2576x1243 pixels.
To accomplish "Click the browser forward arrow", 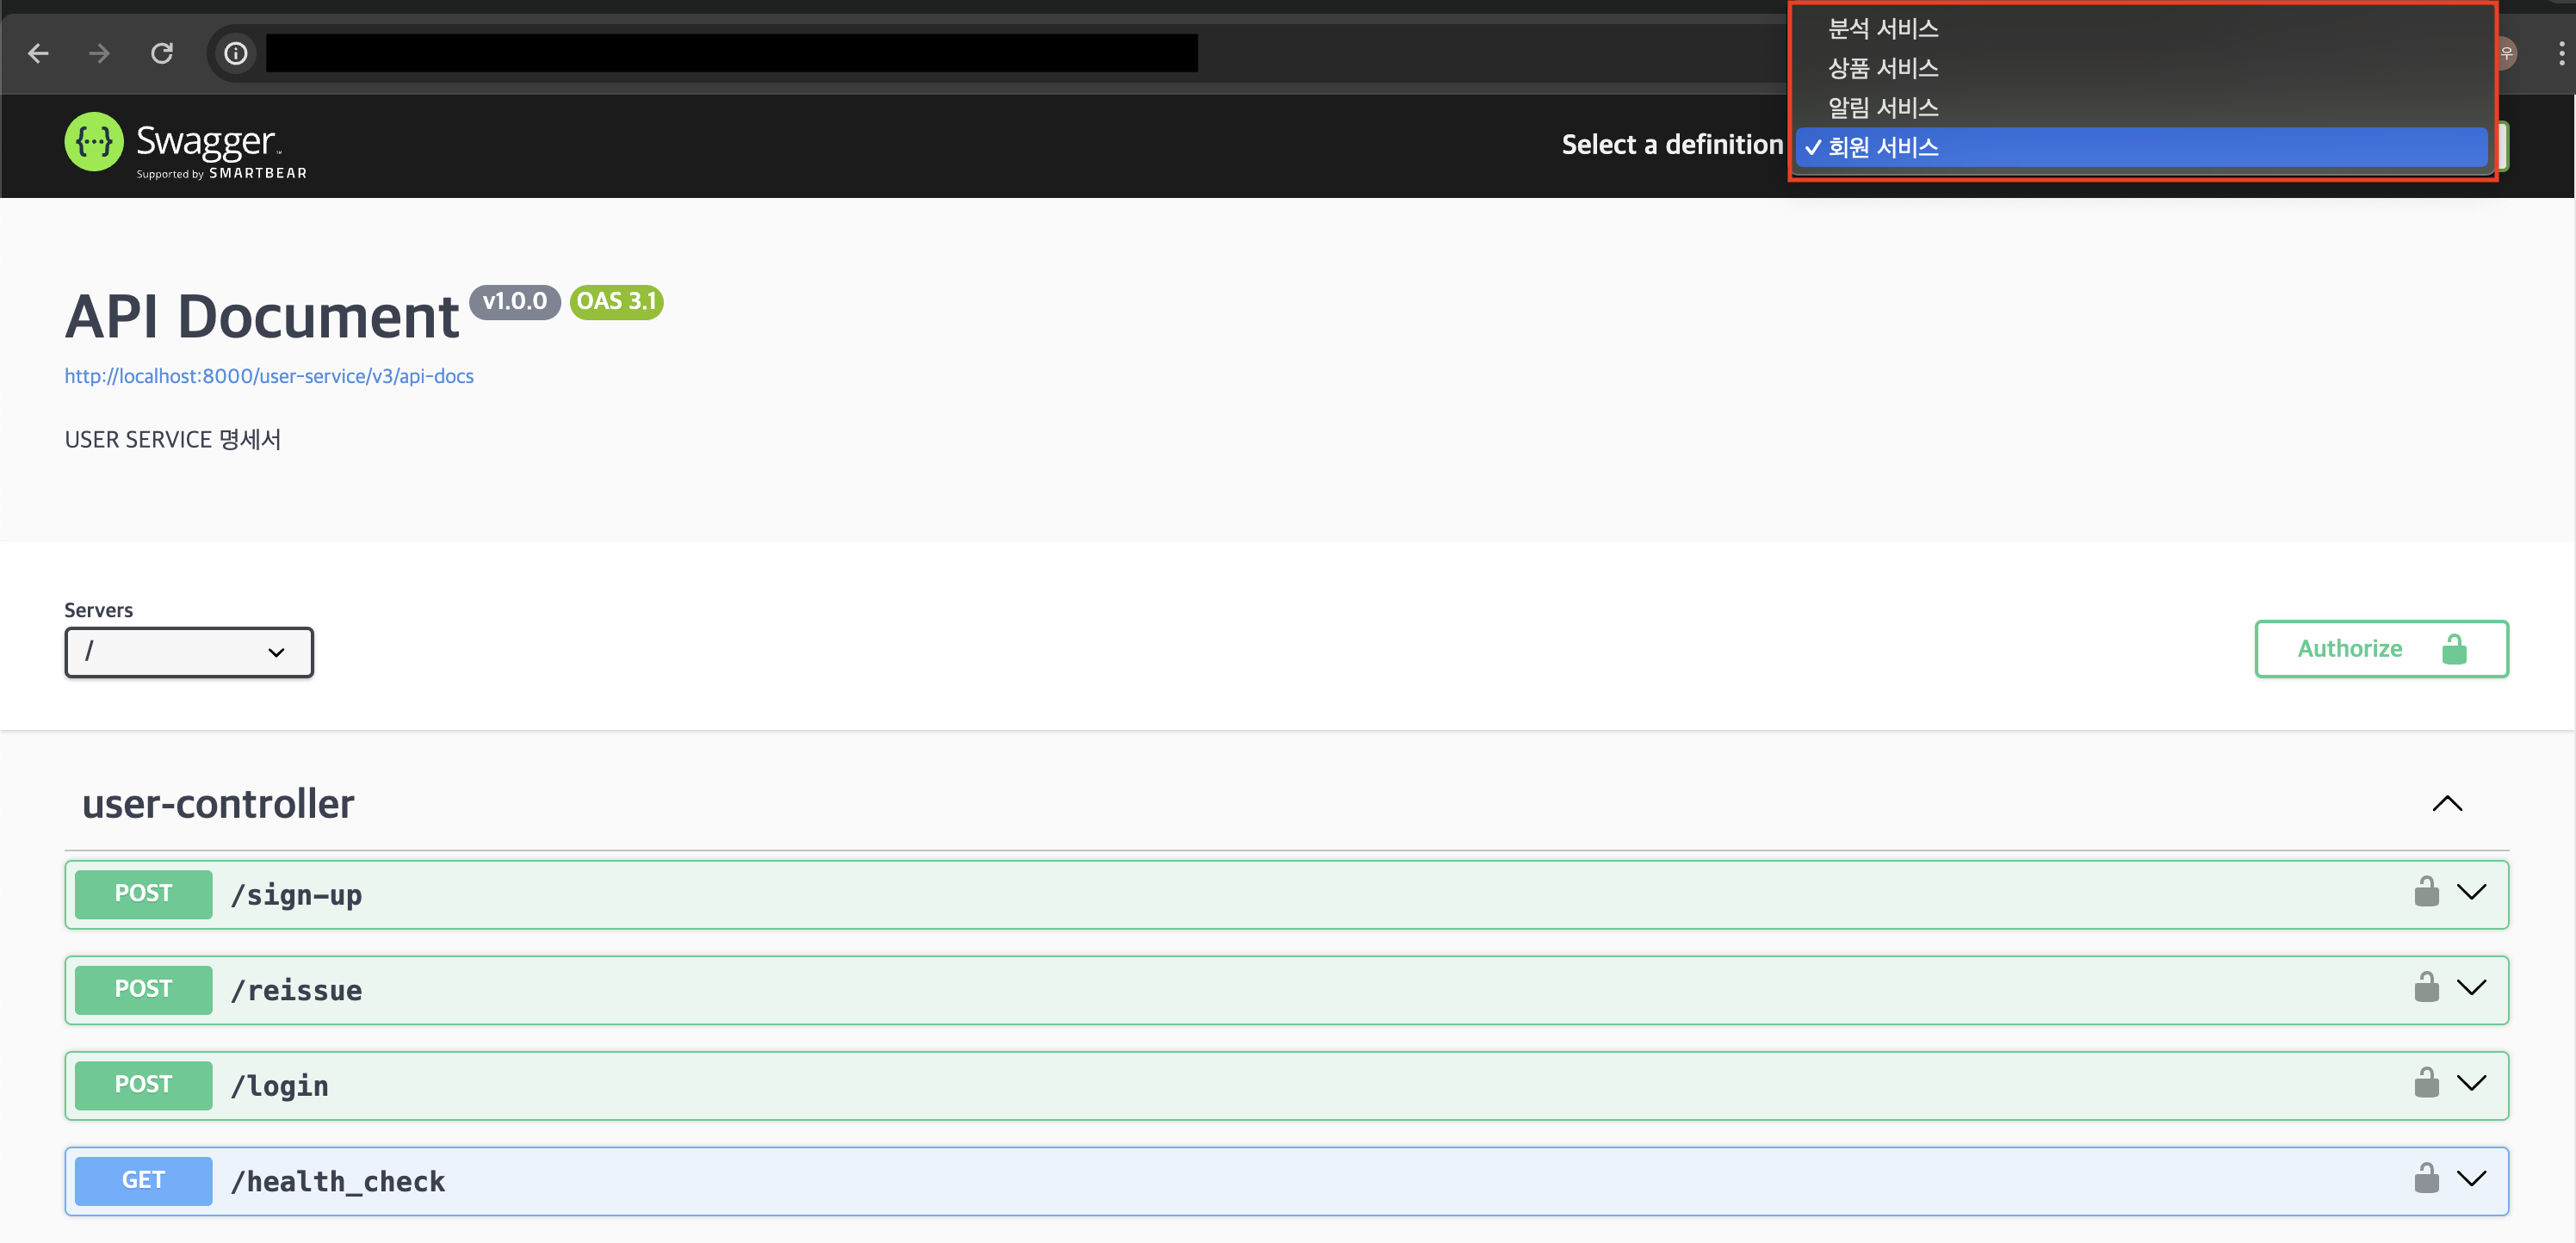I will [x=99, y=53].
